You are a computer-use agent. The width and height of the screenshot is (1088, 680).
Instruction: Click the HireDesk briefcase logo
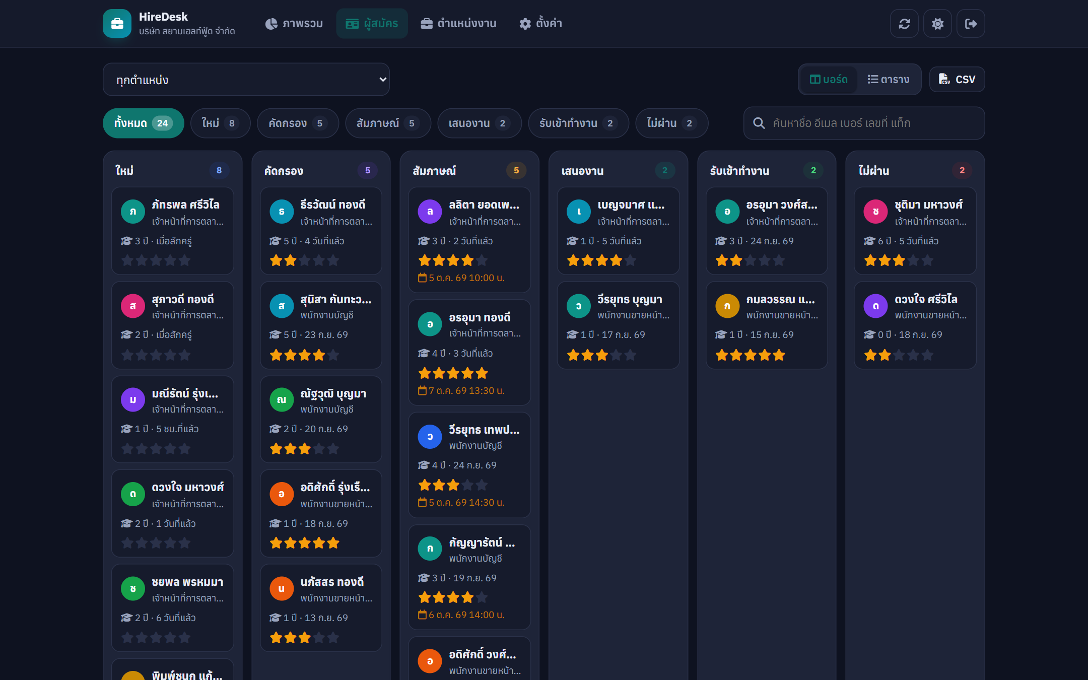[x=117, y=24]
